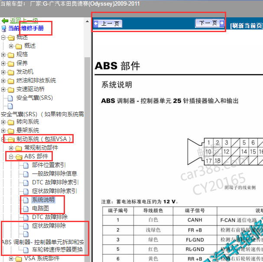Open 车轮转速传感器更换 page
The image size is (263, 262).
click(58, 249)
